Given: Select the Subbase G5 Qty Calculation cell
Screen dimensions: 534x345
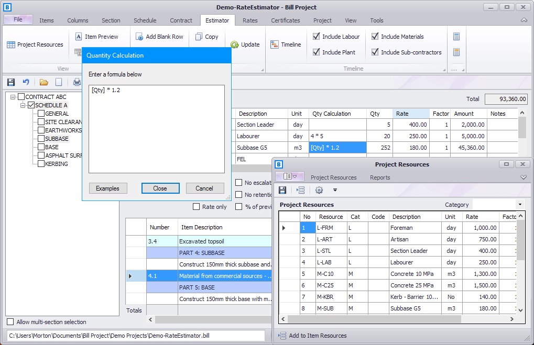Looking at the screenshot, I should click(x=337, y=148).
